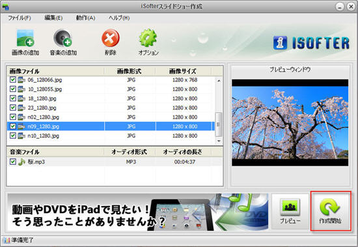Click file icon of n10_1280.jpg
Image resolution: width=358 pixels, height=247 pixels.
[21, 136]
